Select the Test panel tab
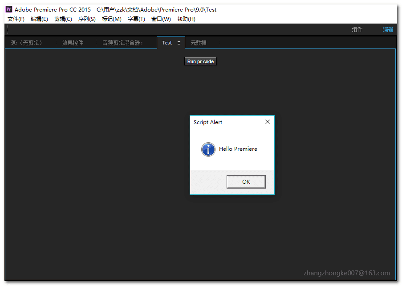The height and width of the screenshot is (286, 402). [x=167, y=43]
